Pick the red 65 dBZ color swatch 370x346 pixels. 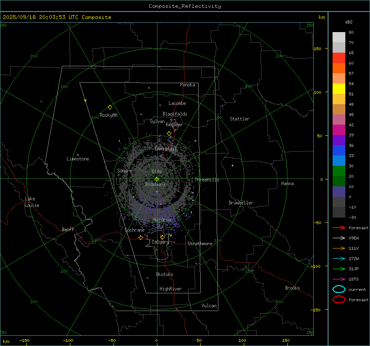coord(339,58)
